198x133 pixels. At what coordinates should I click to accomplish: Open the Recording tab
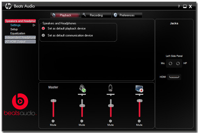96,15
